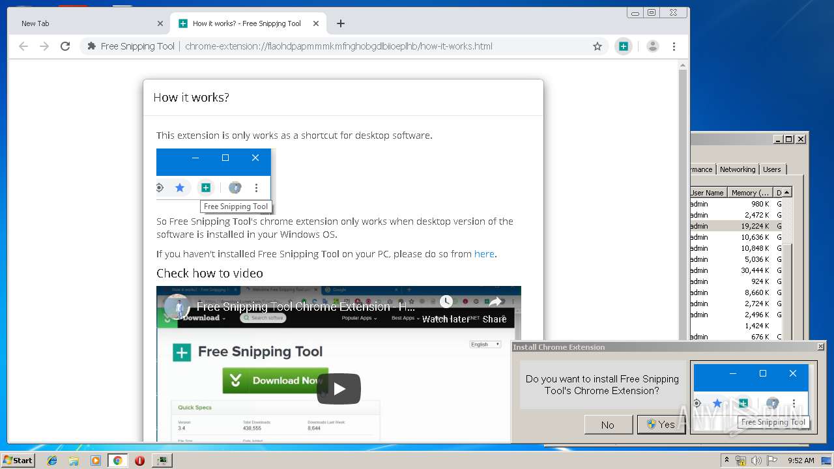Click Yes in Install Chrome Extension dialog
Viewport: 834px width, 469px height.
coord(661,425)
